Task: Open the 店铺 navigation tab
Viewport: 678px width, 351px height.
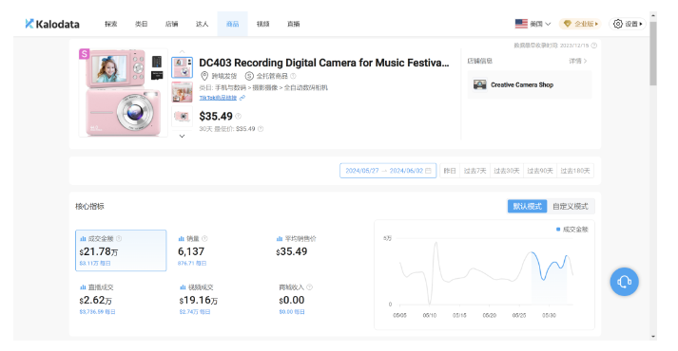Action: (172, 24)
